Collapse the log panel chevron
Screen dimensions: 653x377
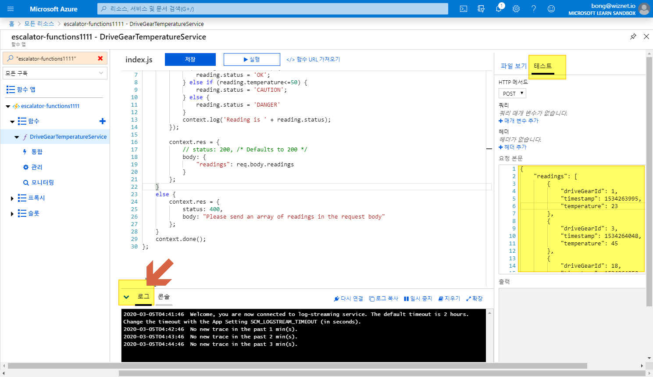tap(126, 297)
